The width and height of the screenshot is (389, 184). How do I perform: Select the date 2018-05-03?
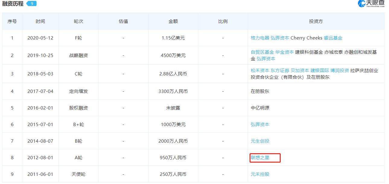tap(40, 74)
